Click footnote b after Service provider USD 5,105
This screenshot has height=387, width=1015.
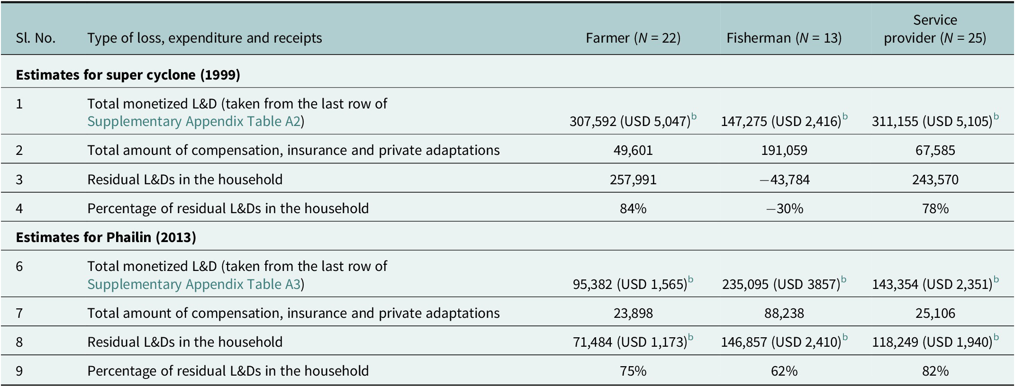(996, 117)
